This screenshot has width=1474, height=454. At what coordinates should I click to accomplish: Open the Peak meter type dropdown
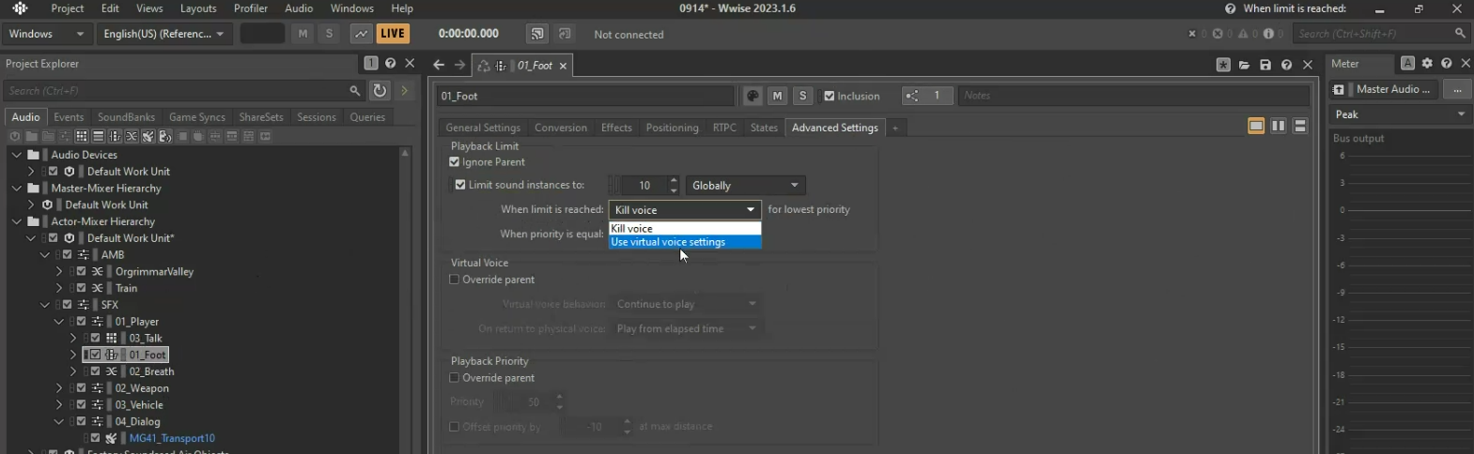pos(1400,114)
